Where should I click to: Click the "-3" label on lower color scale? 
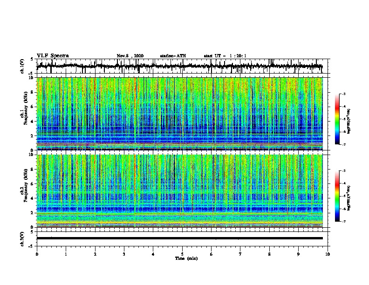tap(344, 171)
